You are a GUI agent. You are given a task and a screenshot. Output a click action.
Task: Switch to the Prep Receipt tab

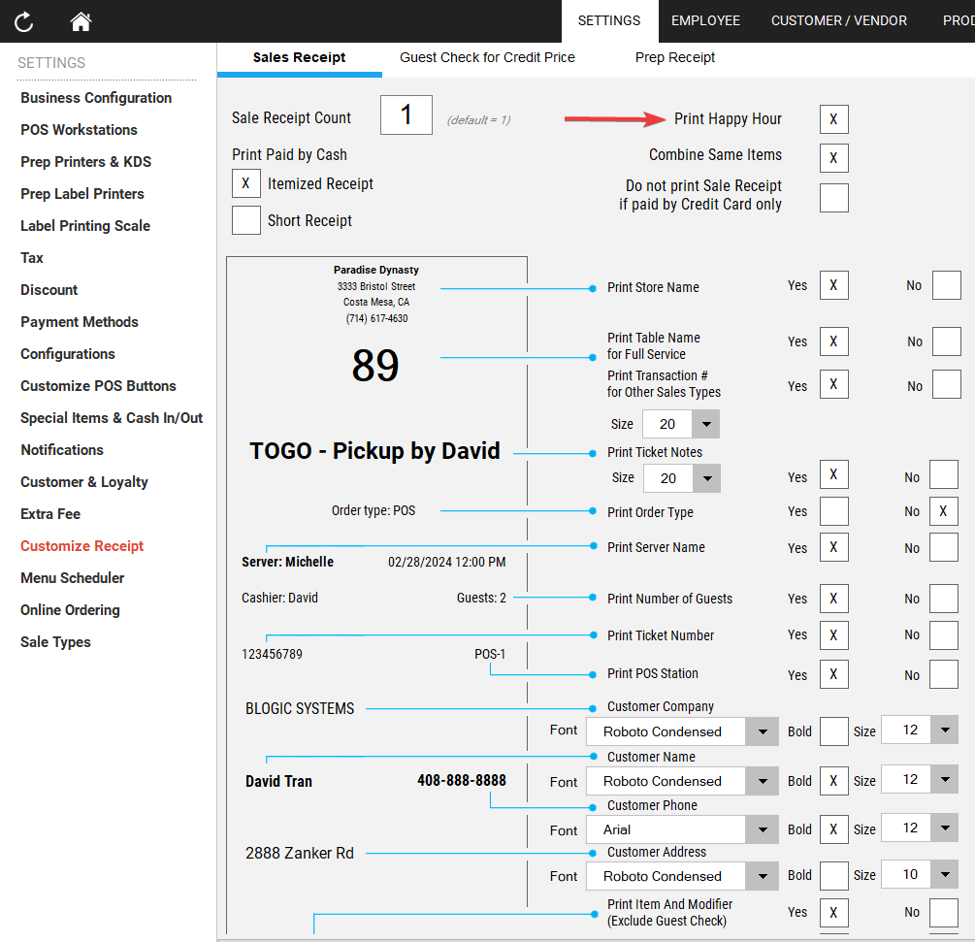[674, 57]
